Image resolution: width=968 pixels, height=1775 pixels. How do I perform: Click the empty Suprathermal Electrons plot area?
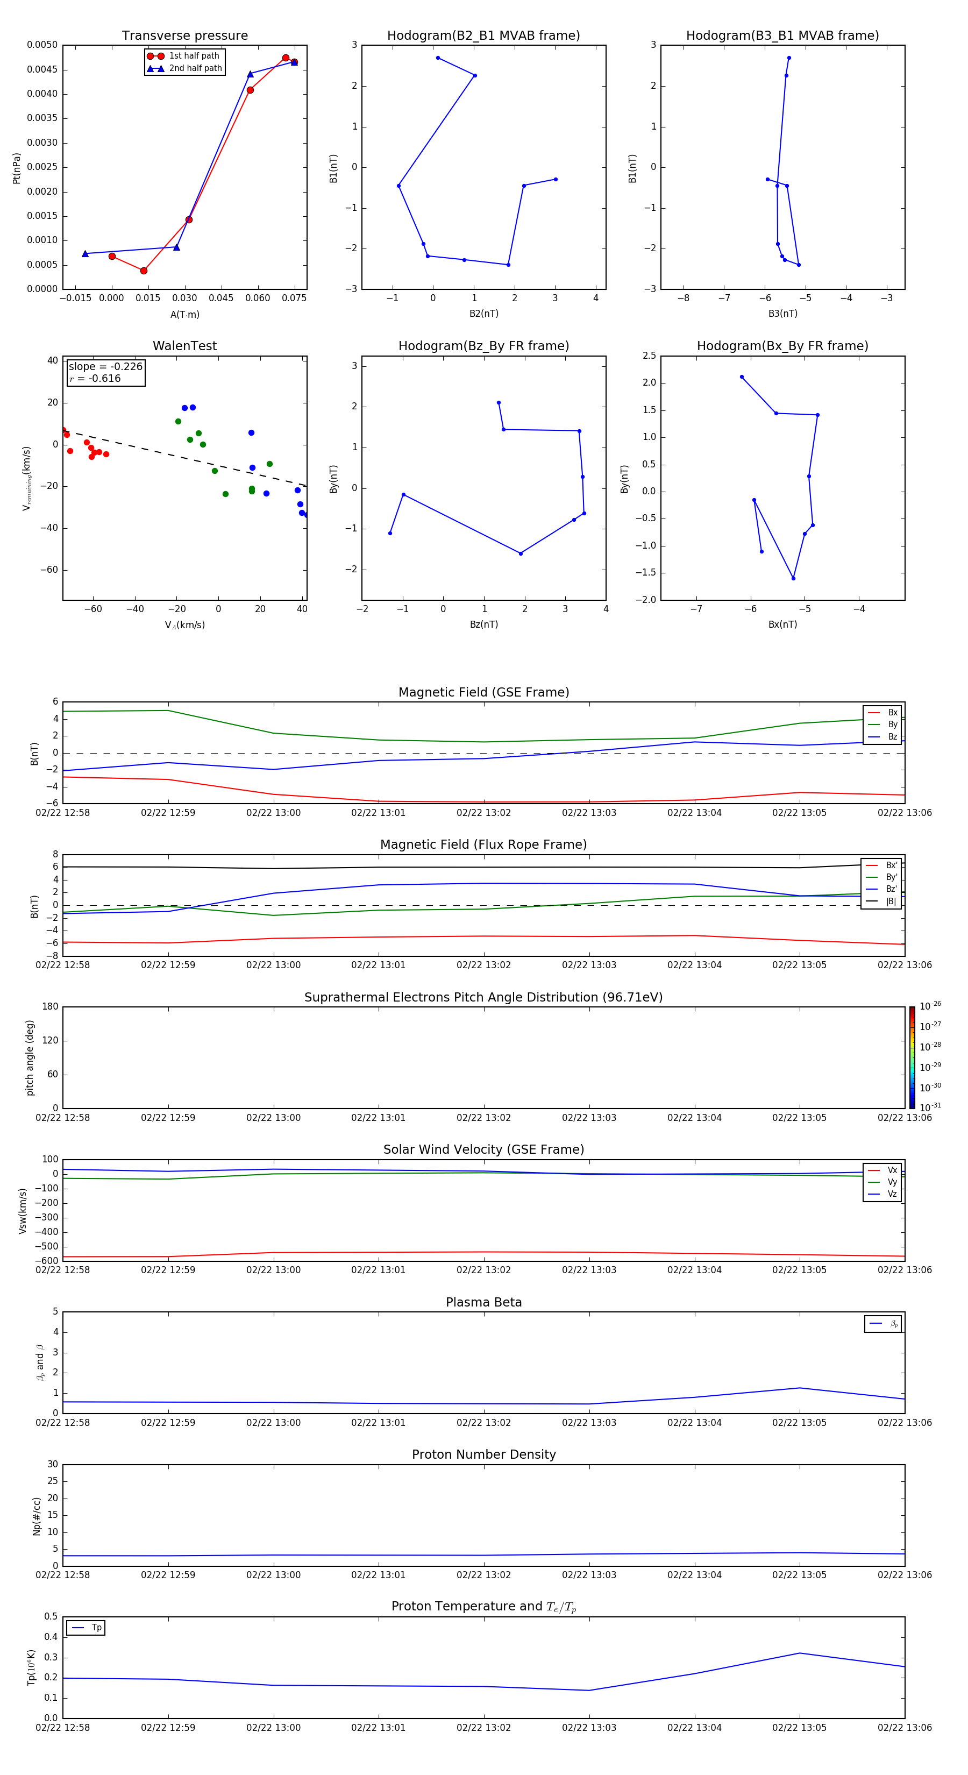[483, 1057]
